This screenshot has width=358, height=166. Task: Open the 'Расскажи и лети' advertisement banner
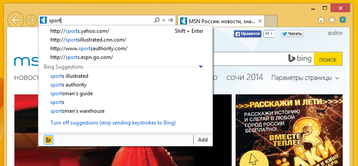point(289,130)
